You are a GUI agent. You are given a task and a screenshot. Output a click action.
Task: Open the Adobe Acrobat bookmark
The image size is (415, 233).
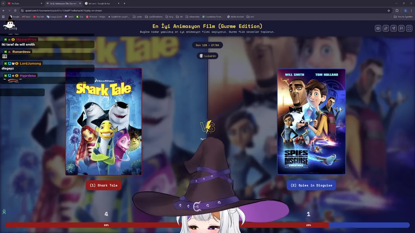point(235,17)
